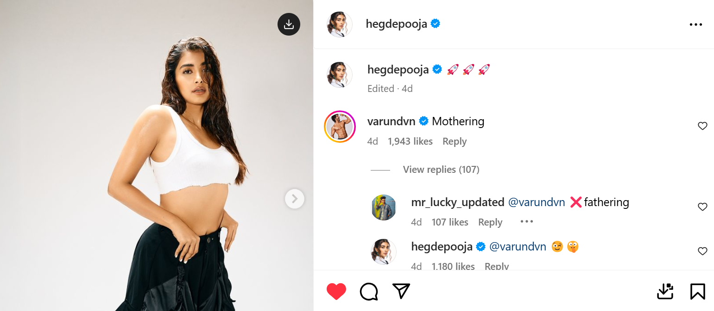Go to the next photo with the arrow
Screen dimensions: 714x311
pyautogui.click(x=294, y=199)
